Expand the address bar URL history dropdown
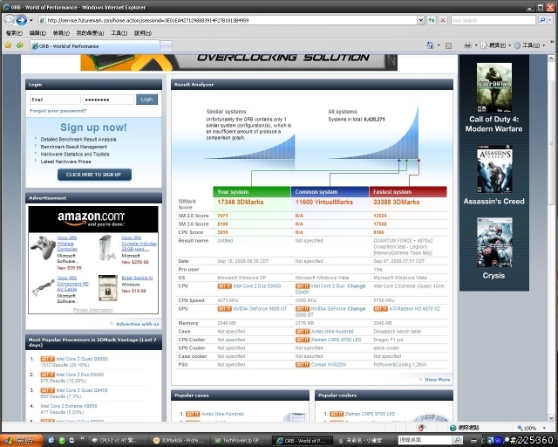The width and height of the screenshot is (558, 447). point(420,20)
